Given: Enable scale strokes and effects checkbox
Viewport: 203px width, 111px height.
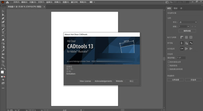Looking at the screenshot, I should click(169, 69).
